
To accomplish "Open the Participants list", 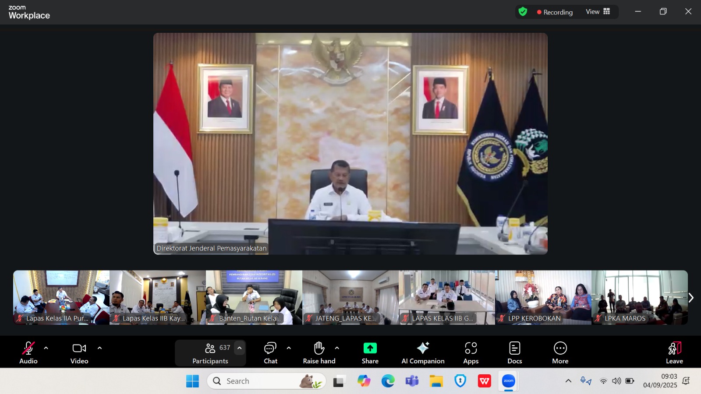I will 210,352.
